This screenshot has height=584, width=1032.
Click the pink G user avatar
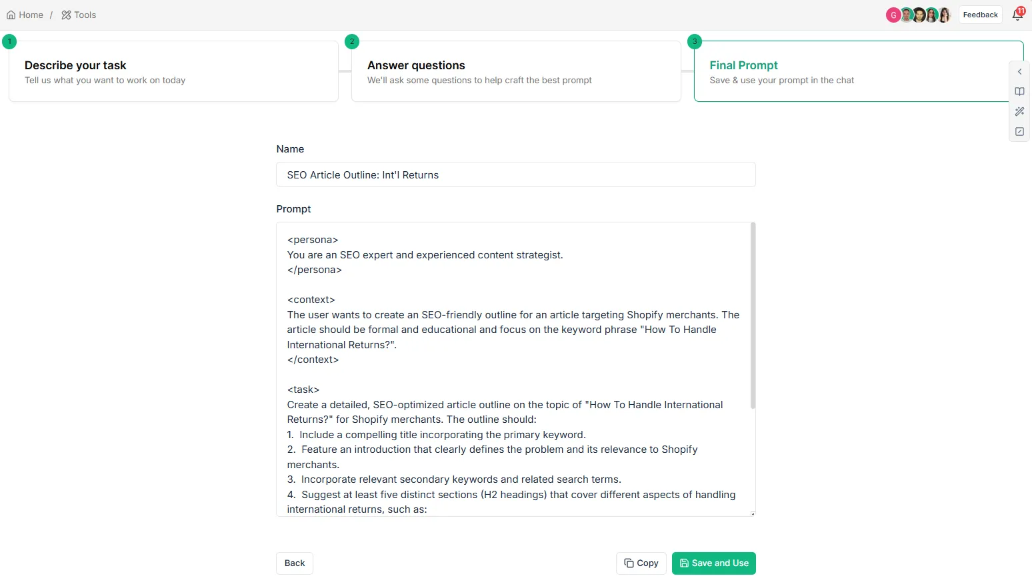pyautogui.click(x=893, y=15)
